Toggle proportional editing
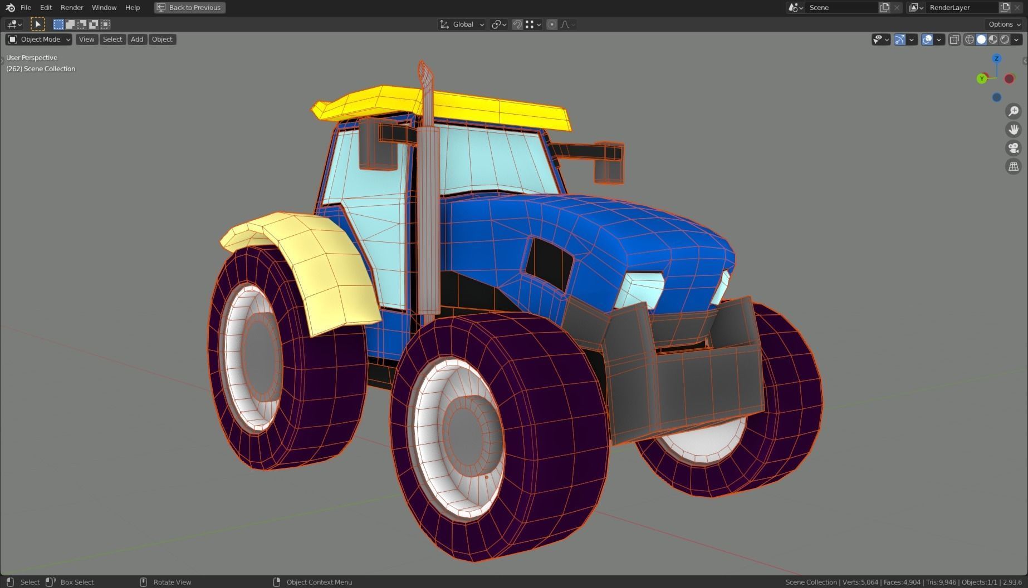The image size is (1028, 588). click(552, 24)
